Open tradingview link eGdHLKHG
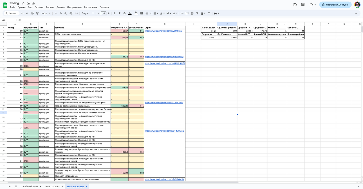Viewport: 363px width, 189px height. [165, 63]
